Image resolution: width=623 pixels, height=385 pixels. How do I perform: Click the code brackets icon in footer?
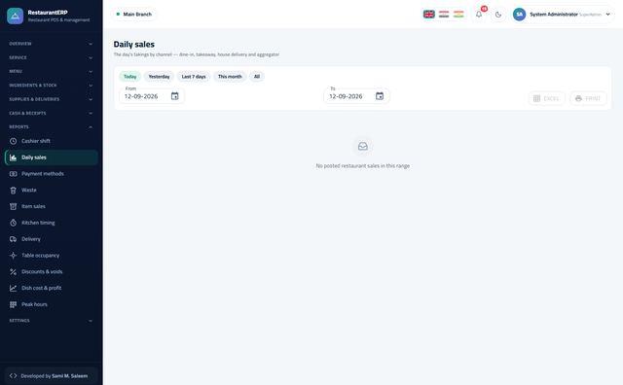[x=13, y=376]
